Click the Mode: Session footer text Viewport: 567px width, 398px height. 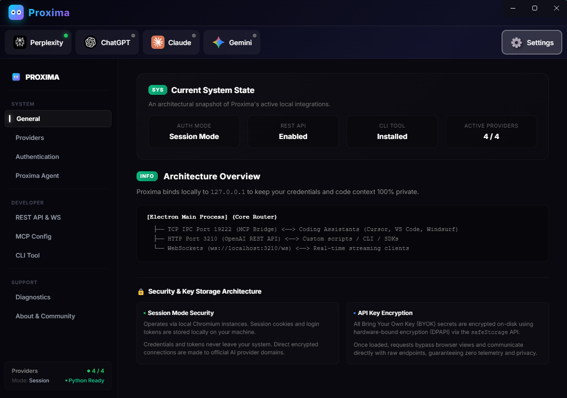pos(30,380)
